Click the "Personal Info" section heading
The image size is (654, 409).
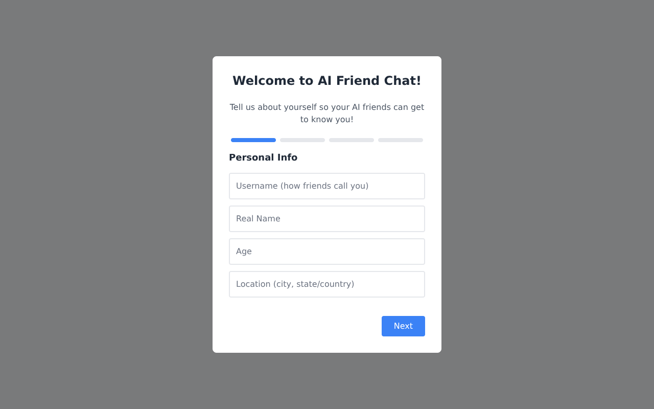(263, 157)
